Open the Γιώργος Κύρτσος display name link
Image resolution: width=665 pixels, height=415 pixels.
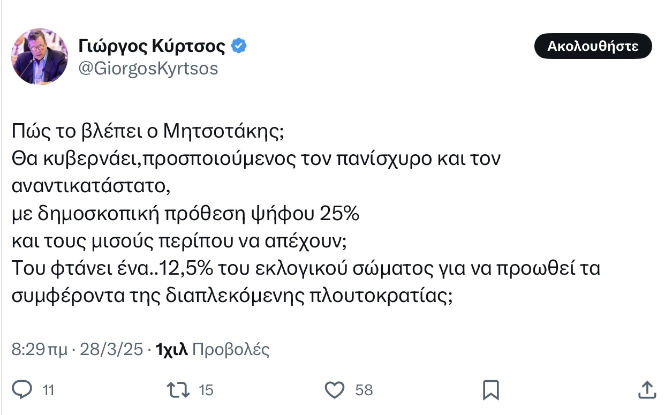click(152, 46)
